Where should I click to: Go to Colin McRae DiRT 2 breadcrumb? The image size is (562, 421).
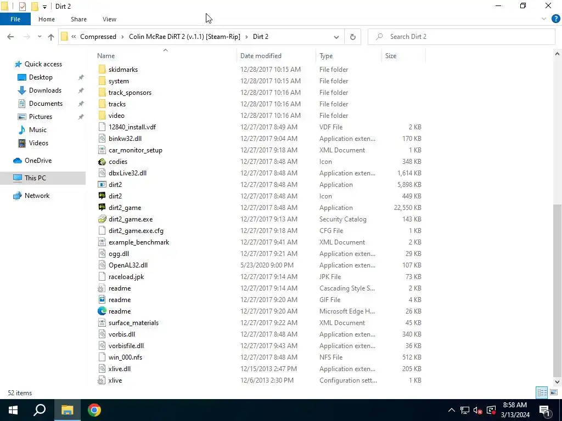coord(184,37)
